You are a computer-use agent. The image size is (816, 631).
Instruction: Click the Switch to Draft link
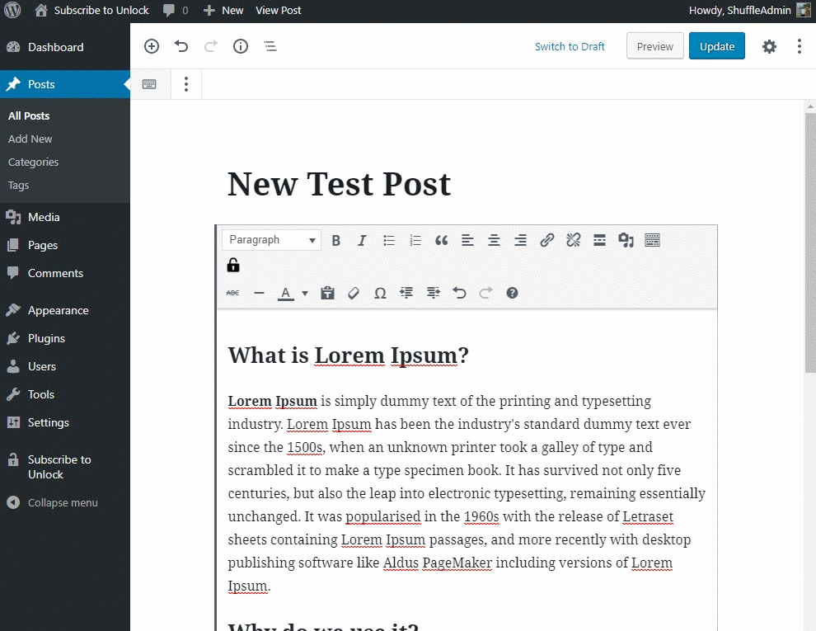[x=570, y=46]
